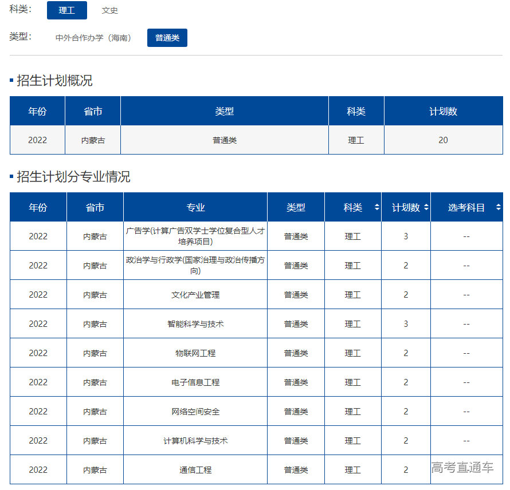Select the 理工 category button
510x490 pixels.
(66, 10)
